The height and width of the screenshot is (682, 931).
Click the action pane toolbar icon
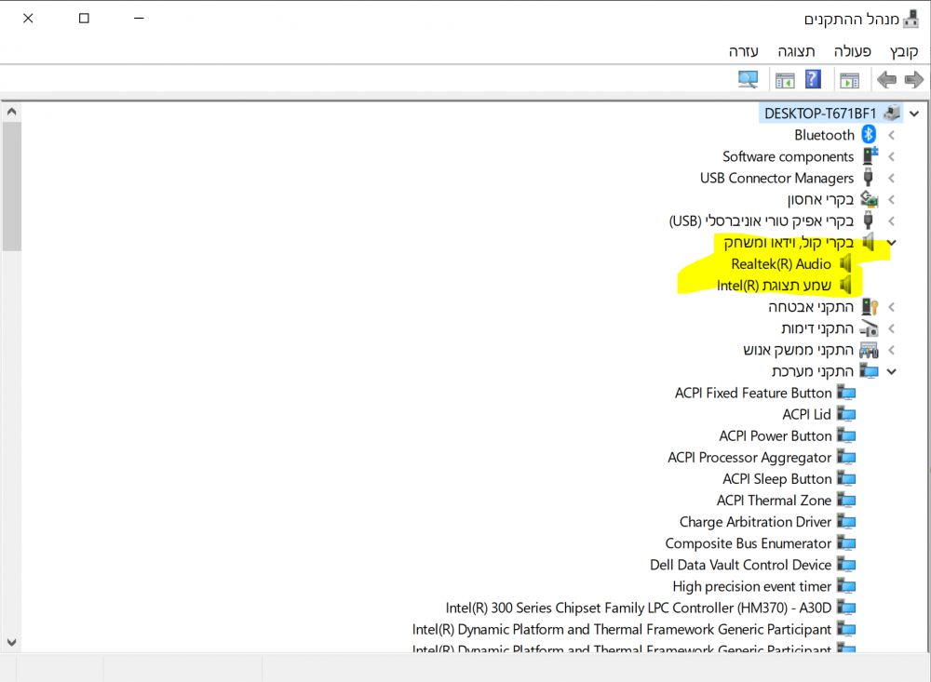[784, 79]
